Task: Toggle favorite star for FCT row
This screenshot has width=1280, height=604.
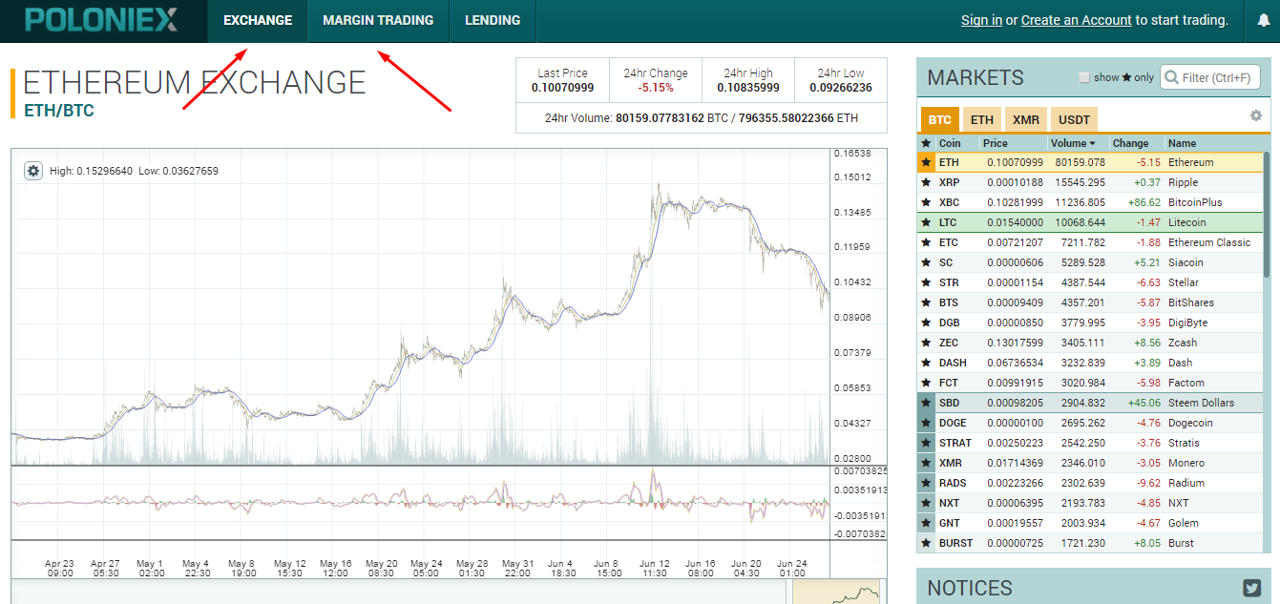Action: [926, 383]
